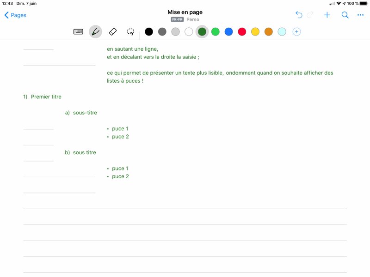Image resolution: width=370 pixels, height=277 pixels.
Task: Change the FR-FR language badge
Action: (177, 20)
